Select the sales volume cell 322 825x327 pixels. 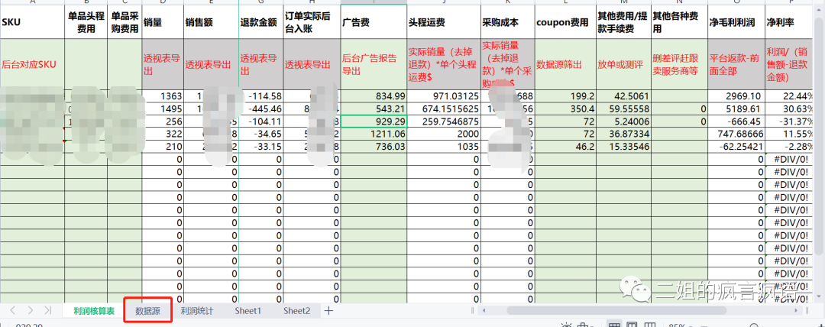point(163,134)
